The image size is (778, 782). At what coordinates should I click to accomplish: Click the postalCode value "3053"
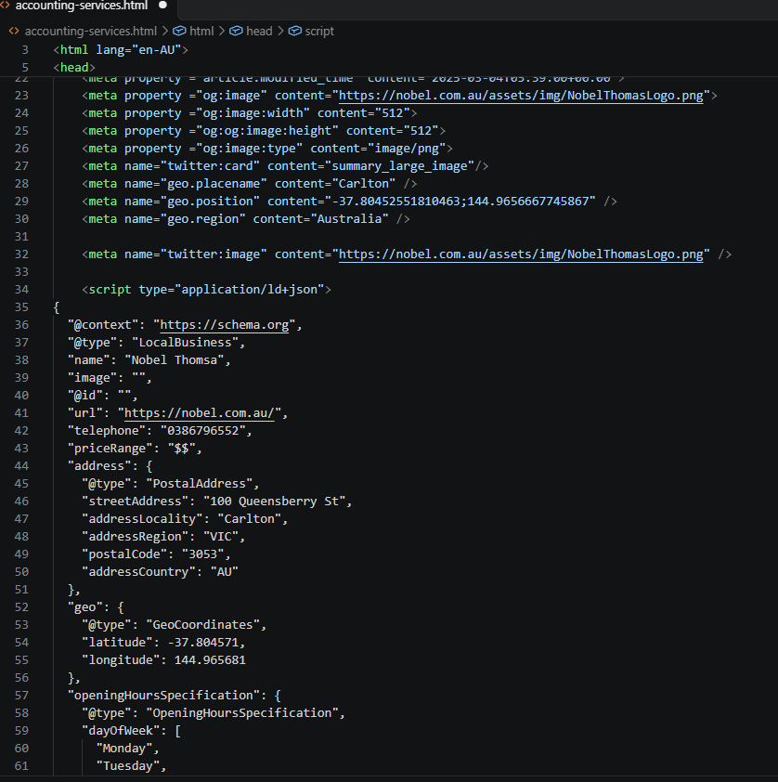tap(202, 554)
